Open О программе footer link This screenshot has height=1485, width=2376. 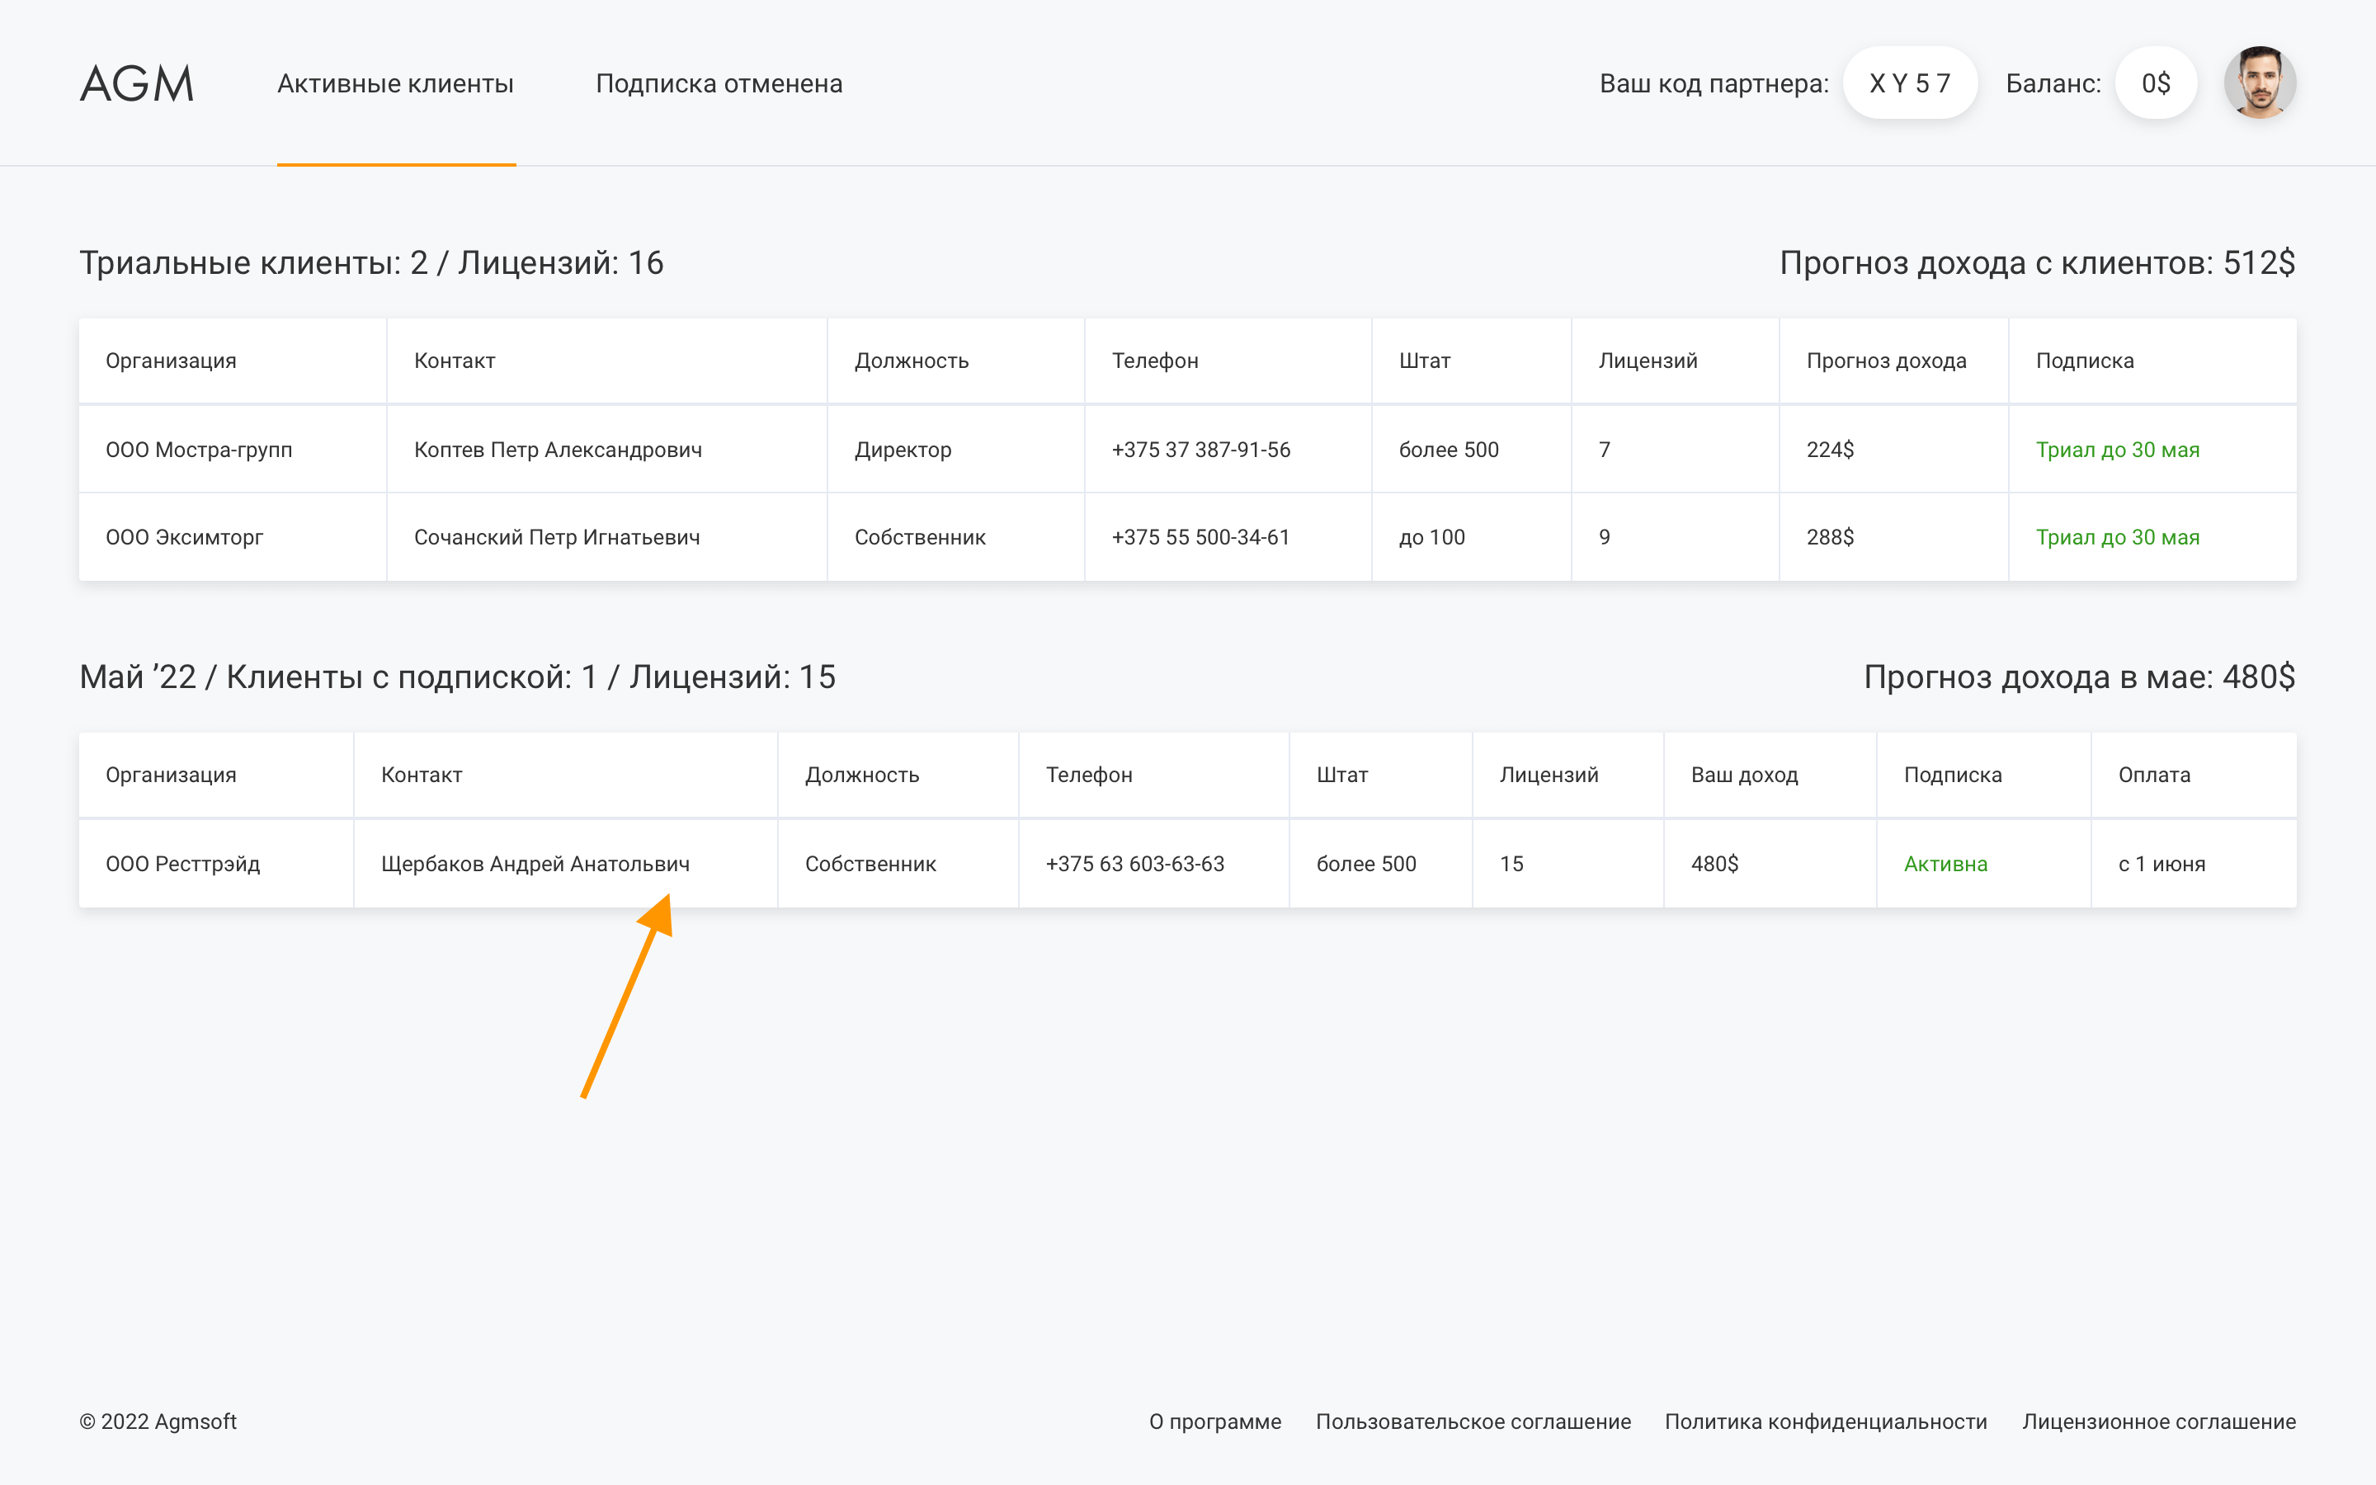1214,1421
